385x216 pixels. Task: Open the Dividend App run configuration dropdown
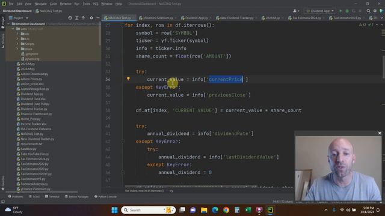(320, 11)
